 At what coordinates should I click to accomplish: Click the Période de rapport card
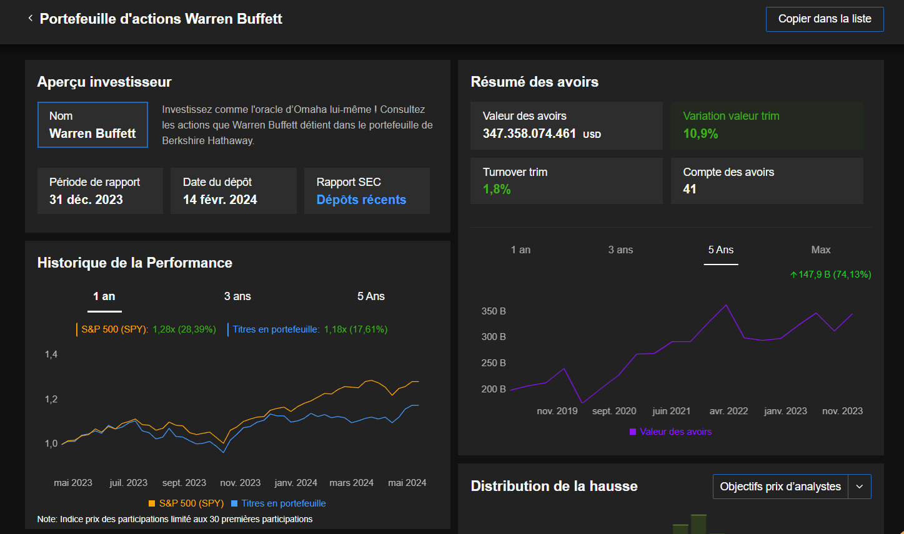[100, 191]
